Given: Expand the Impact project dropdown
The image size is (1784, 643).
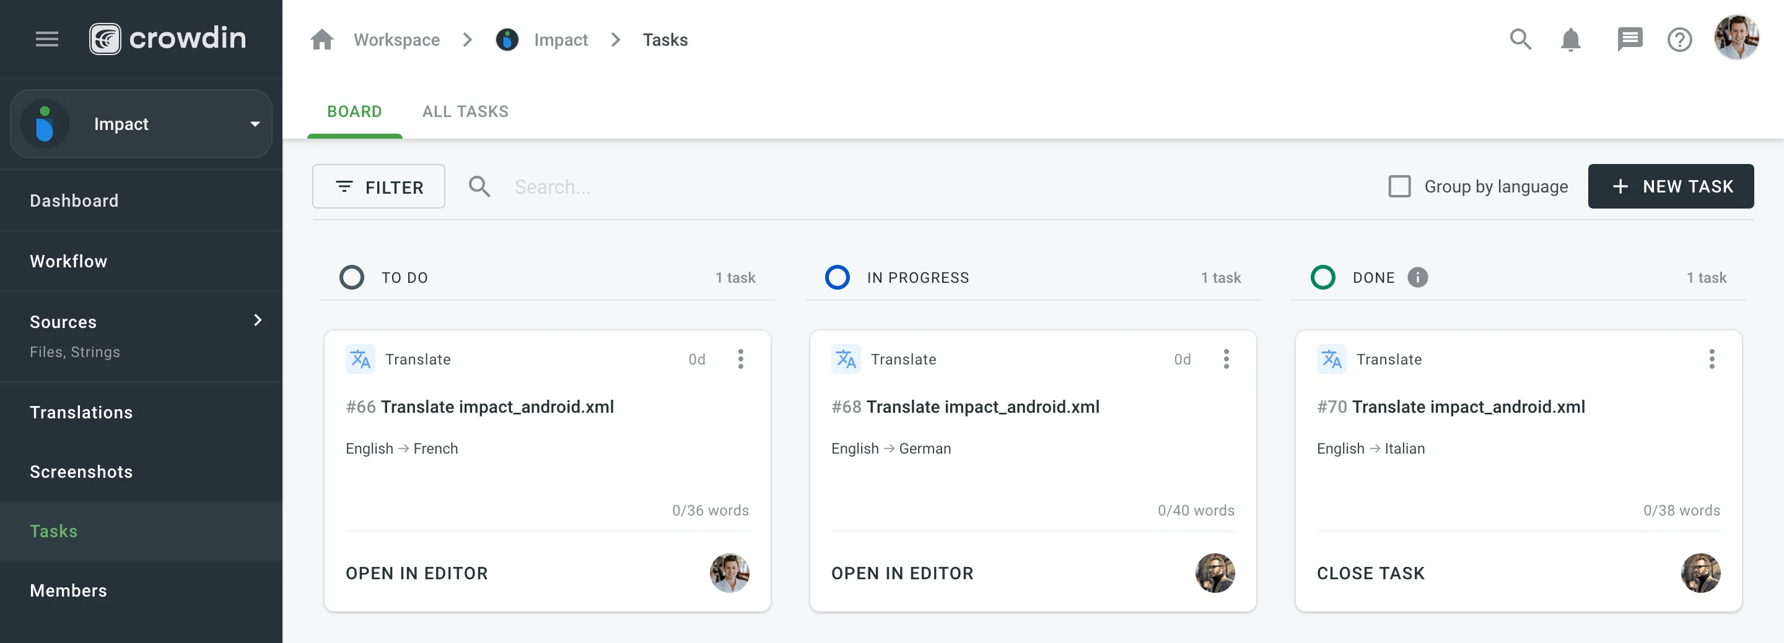Looking at the screenshot, I should 255,124.
